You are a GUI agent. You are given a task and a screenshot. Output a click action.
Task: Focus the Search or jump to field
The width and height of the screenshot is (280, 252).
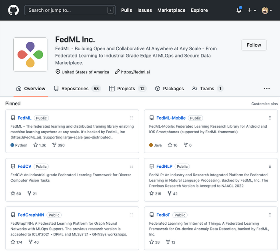point(70,10)
